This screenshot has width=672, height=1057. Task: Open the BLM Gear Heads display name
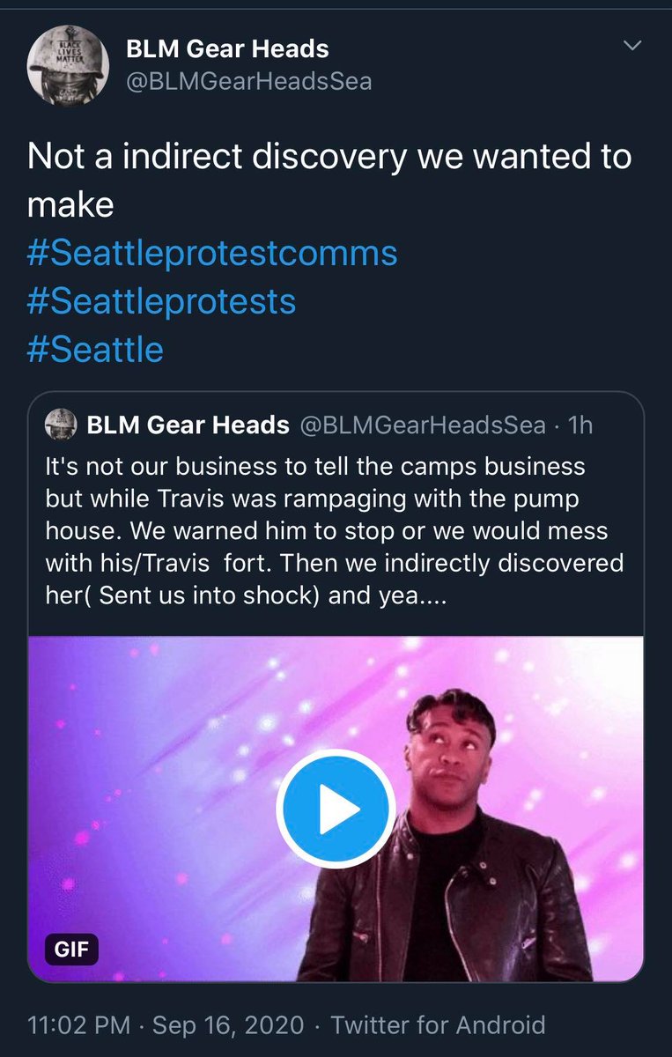[228, 48]
